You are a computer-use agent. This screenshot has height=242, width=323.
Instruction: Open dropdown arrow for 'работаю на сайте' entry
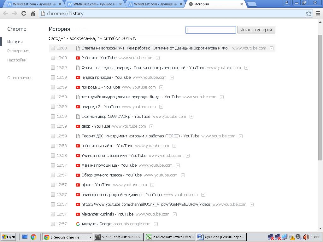click(174, 146)
